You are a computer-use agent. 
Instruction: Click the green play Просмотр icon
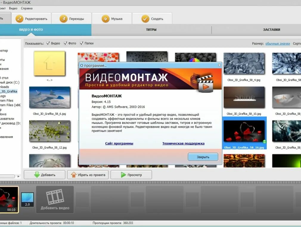(123, 175)
